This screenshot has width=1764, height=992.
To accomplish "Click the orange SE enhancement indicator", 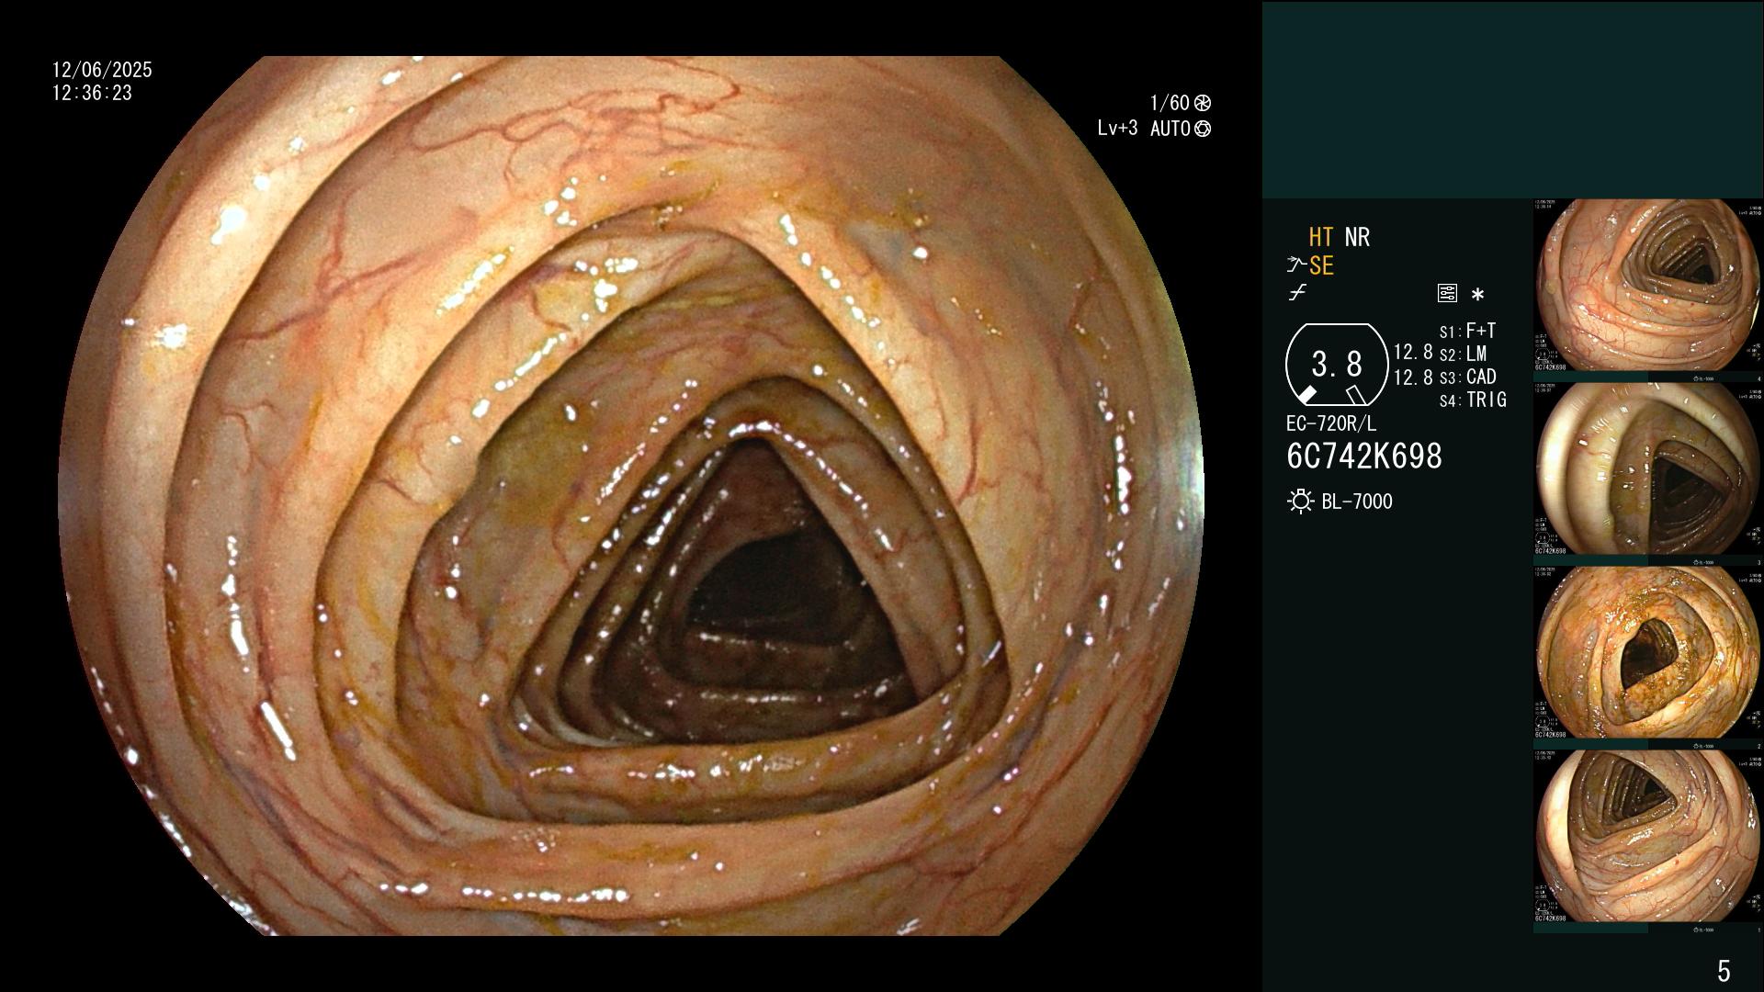I will [x=1321, y=266].
